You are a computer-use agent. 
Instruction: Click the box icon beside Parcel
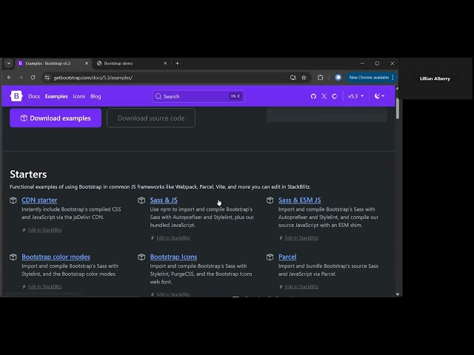(270, 257)
